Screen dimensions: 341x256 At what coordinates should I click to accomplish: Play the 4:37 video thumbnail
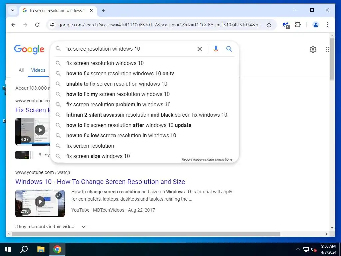(33, 132)
